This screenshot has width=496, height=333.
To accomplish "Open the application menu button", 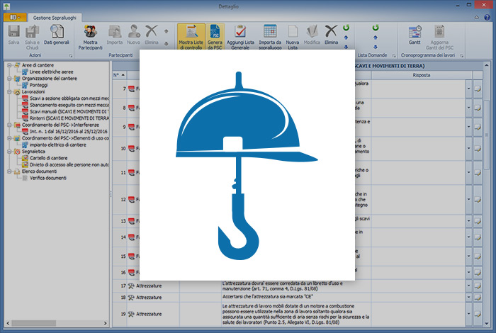I will (x=16, y=16).
